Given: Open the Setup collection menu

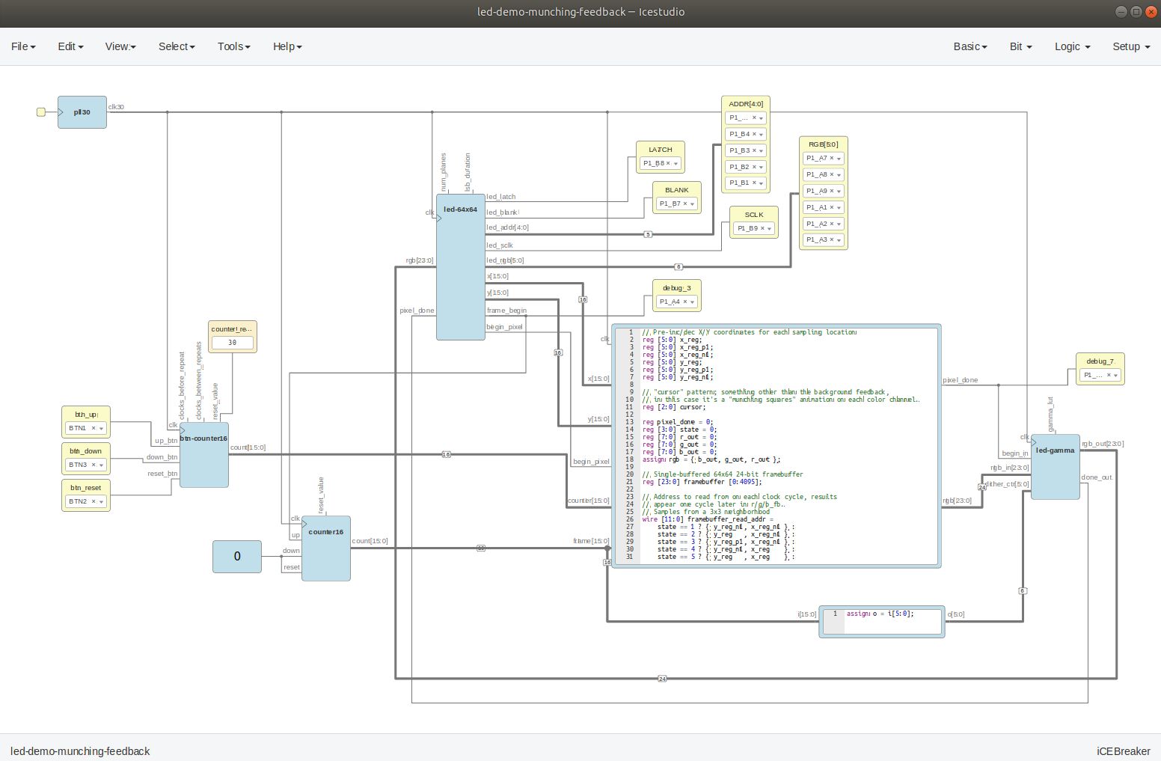Looking at the screenshot, I should coord(1130,46).
